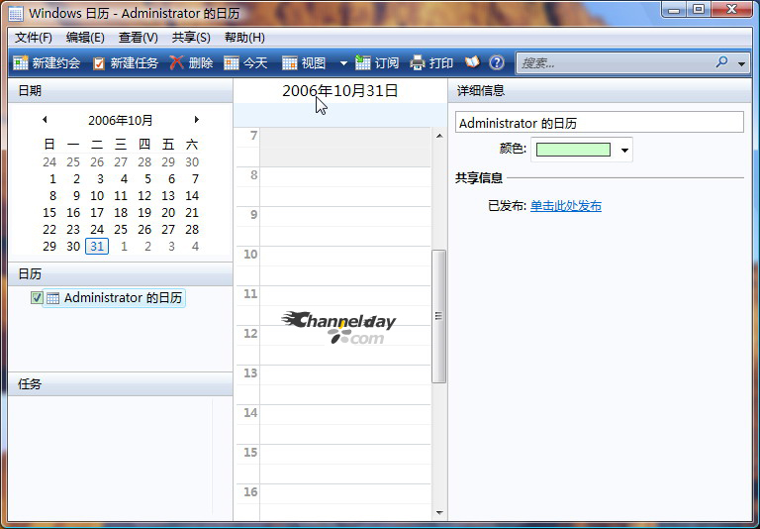Expand the search options dropdown arrow

point(741,63)
